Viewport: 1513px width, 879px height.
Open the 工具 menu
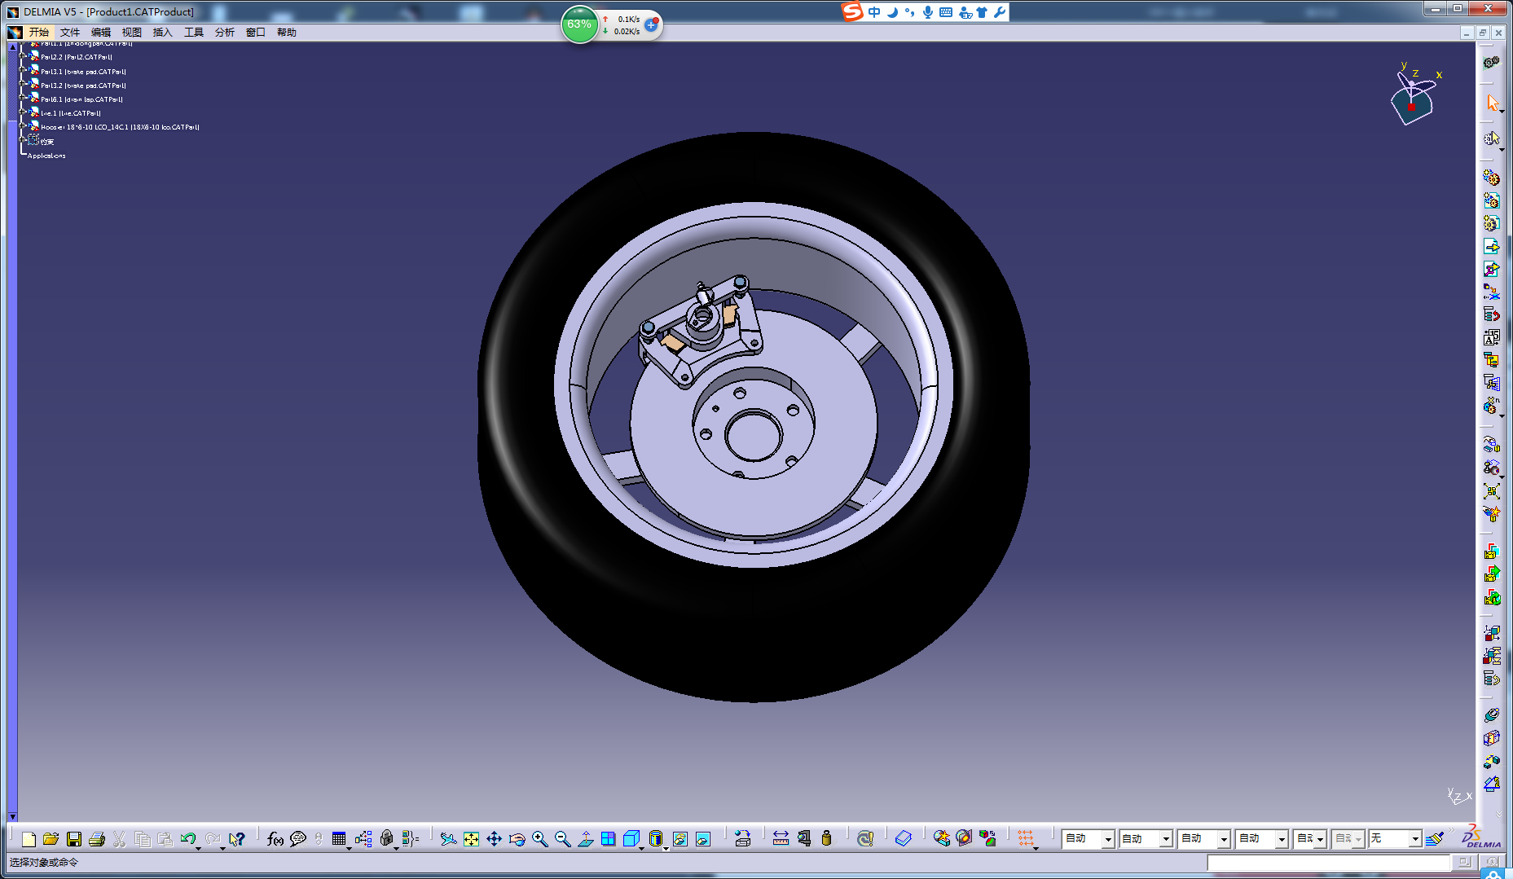point(194,33)
